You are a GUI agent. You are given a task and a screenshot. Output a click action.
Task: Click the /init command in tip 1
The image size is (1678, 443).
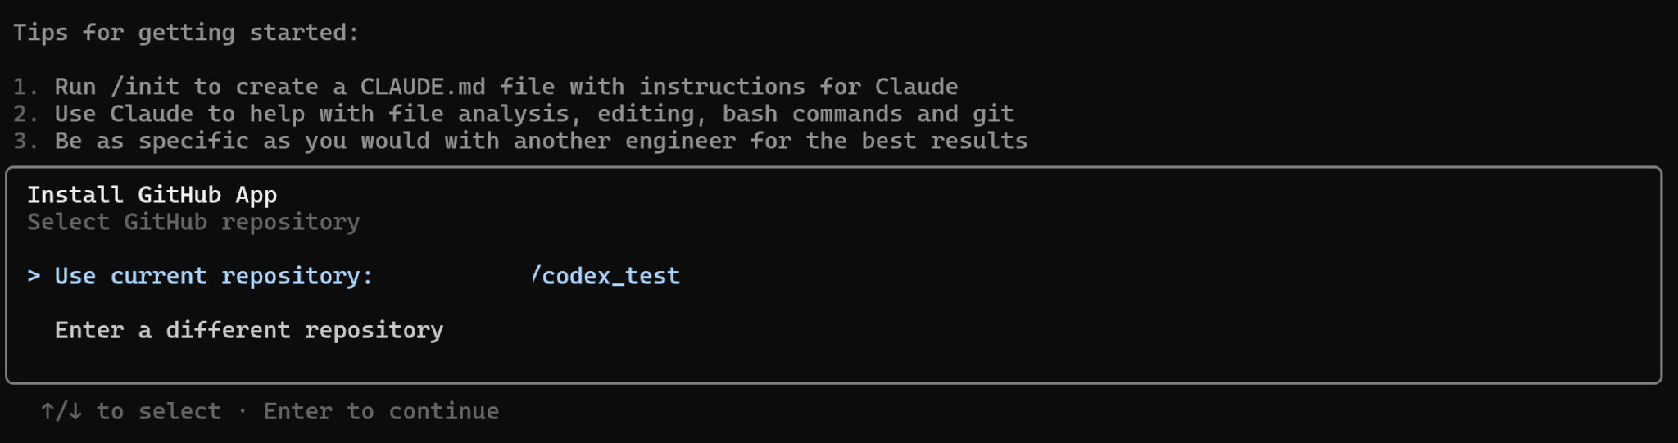pyautogui.click(x=145, y=87)
